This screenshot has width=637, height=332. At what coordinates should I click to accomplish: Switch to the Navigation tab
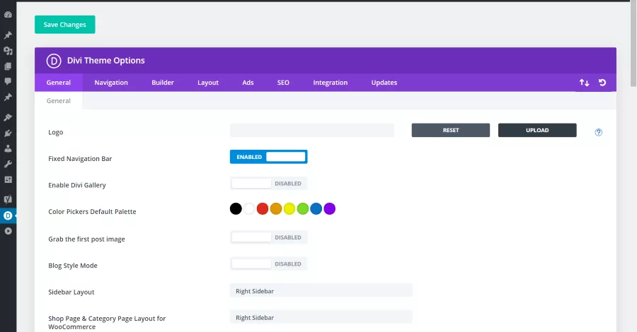coord(111,82)
